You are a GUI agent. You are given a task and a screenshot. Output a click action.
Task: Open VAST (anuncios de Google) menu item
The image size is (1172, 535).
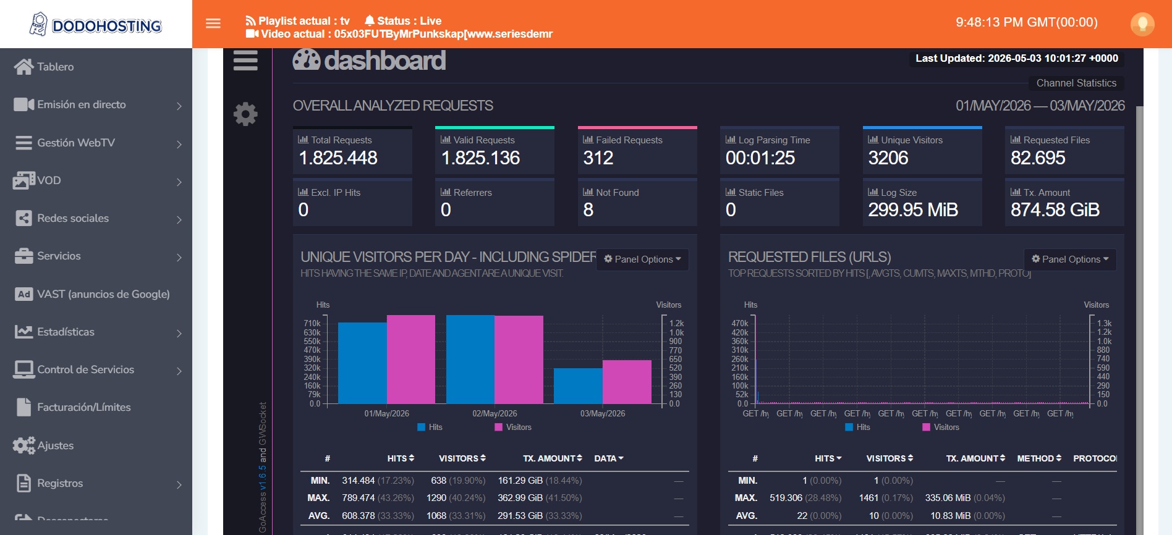(96, 294)
